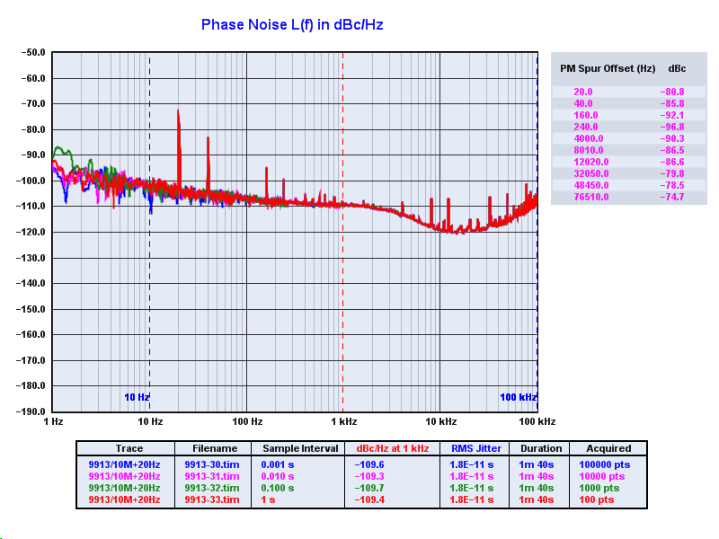
Task: Click the -120.0 y-axis label
Action: pyautogui.click(x=31, y=232)
